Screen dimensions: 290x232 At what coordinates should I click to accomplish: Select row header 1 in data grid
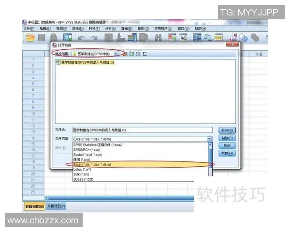[x=33, y=60]
